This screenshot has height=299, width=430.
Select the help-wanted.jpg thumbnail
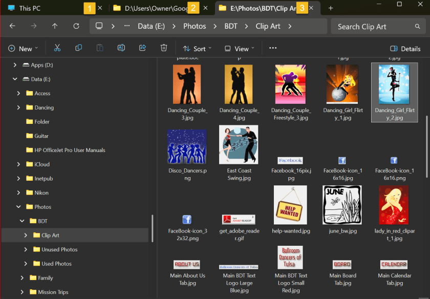290,205
